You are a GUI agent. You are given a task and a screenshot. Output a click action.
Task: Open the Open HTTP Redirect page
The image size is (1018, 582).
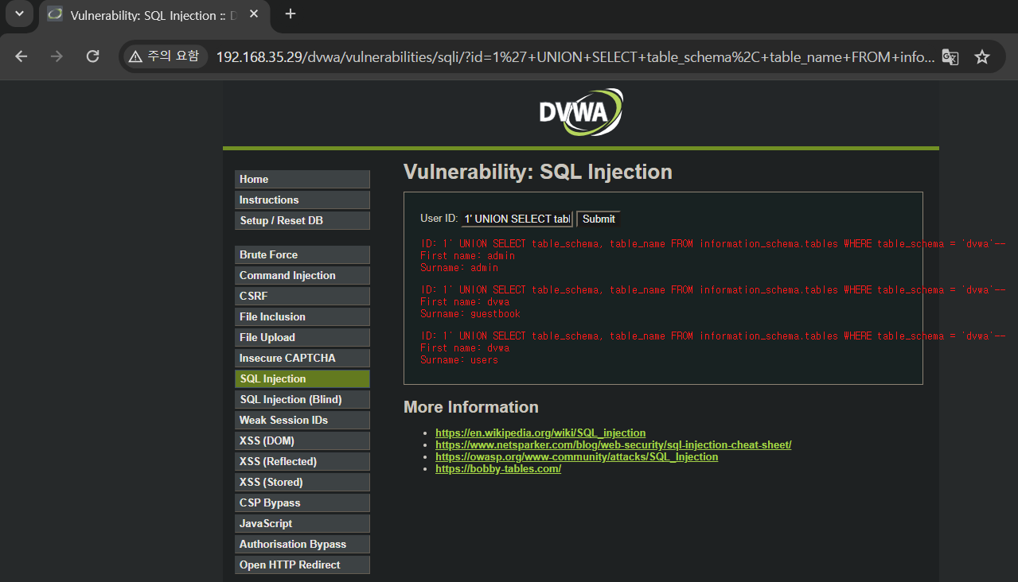pos(302,565)
